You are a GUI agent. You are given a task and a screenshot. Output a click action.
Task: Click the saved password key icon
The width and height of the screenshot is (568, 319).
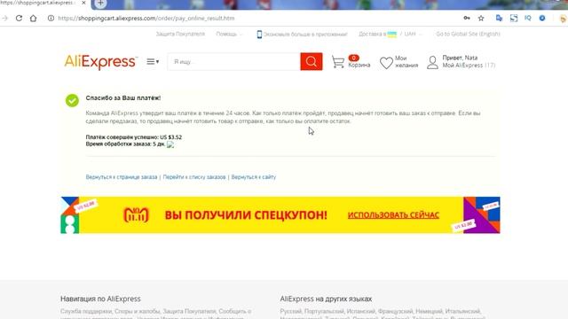[x=467, y=18]
